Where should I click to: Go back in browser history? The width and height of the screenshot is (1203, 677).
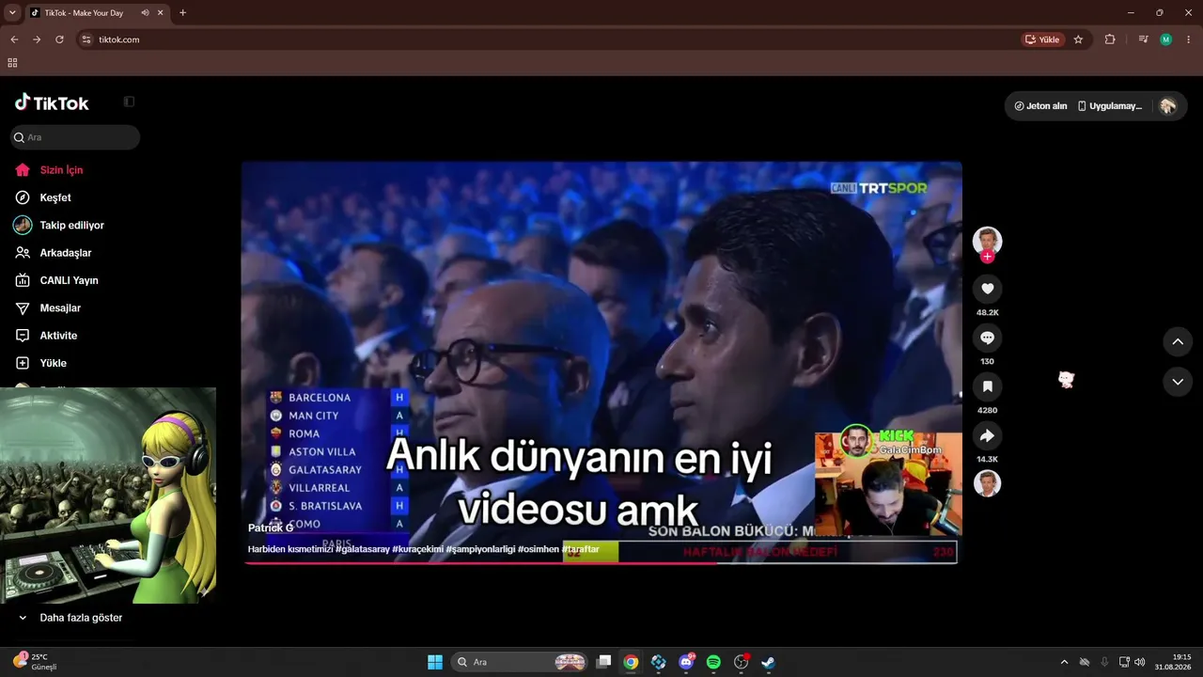14,39
